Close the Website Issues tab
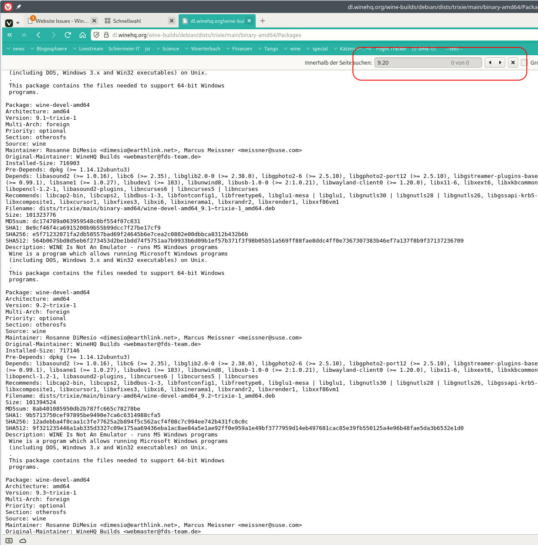Screen dimensions: 538x545 click(94, 21)
